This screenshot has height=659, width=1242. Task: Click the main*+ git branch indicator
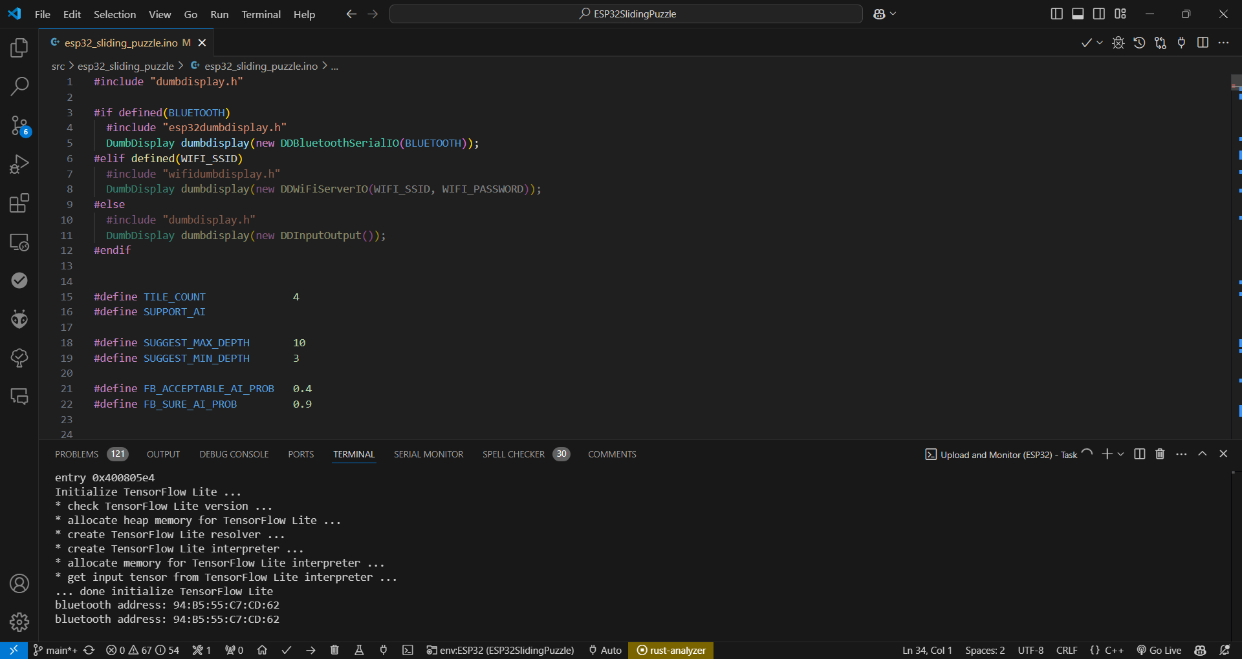(x=55, y=650)
